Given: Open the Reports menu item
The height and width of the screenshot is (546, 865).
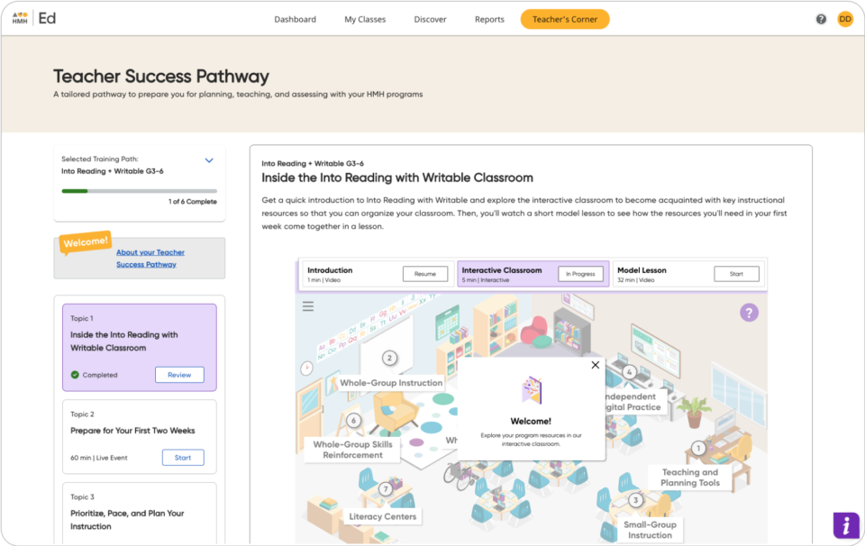Looking at the screenshot, I should [x=489, y=18].
